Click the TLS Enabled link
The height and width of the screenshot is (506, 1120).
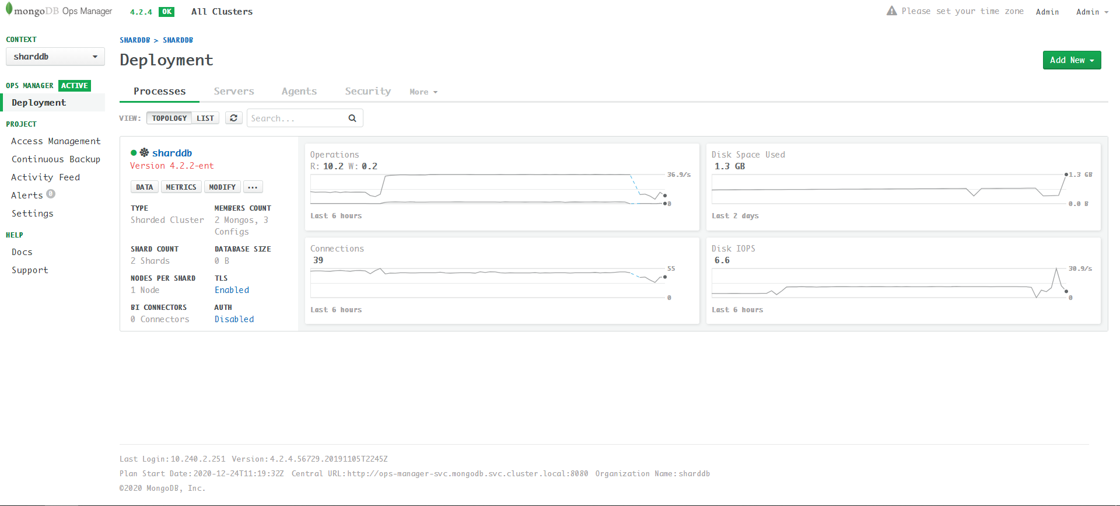tap(232, 290)
